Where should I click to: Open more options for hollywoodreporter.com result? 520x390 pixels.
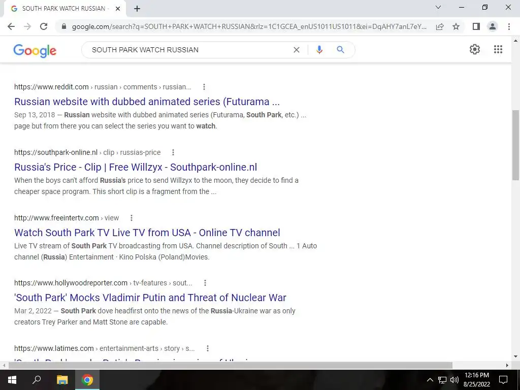click(205, 283)
